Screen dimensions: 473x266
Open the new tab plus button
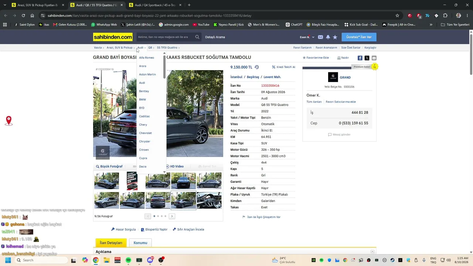pyautogui.click(x=189, y=5)
